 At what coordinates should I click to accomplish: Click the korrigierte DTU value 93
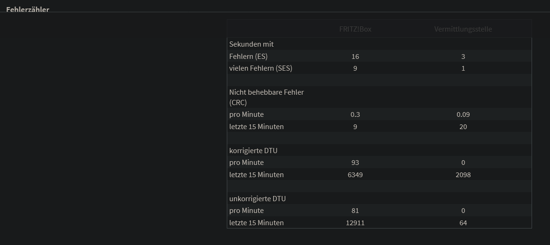355,163
